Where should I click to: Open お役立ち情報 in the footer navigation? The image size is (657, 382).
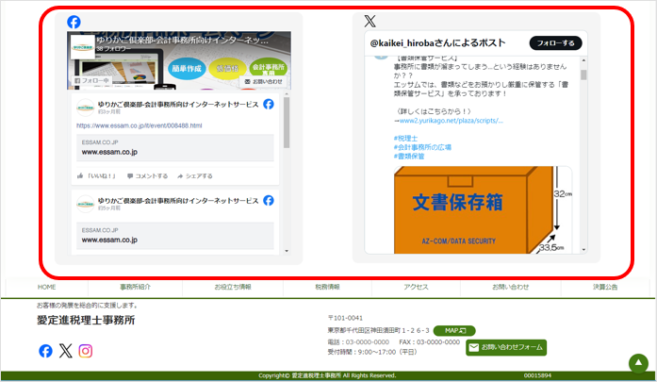click(233, 287)
